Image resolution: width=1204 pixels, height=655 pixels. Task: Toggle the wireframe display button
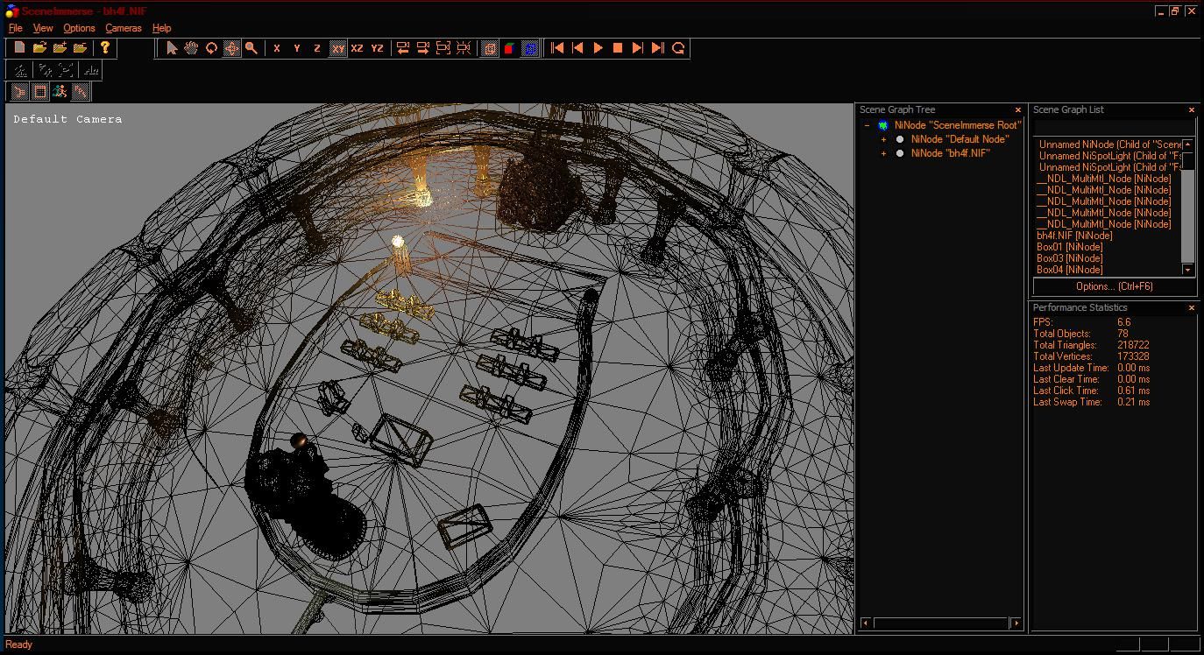click(x=490, y=48)
